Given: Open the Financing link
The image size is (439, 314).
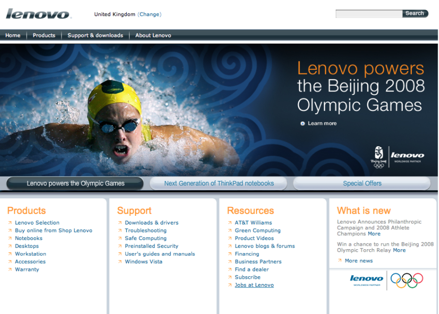Looking at the screenshot, I should coord(247,254).
